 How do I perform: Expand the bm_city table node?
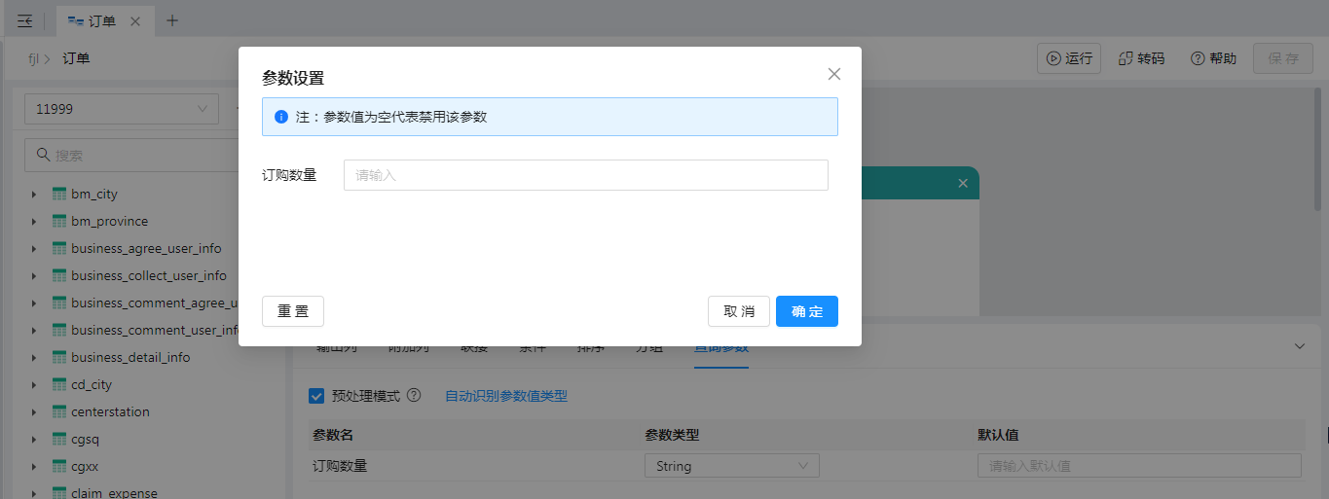34,195
